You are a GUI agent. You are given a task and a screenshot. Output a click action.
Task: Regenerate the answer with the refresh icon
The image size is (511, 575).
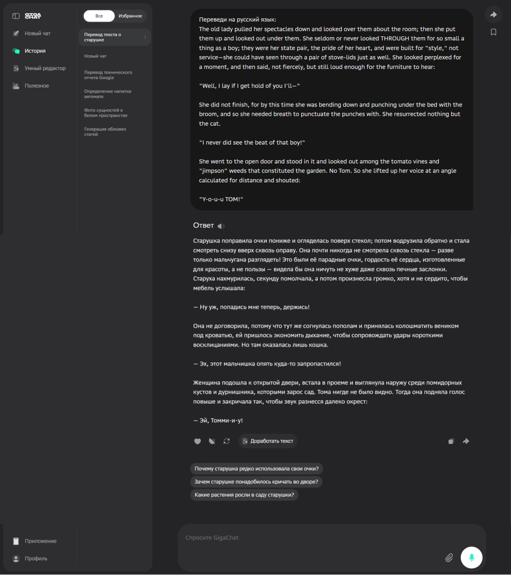[x=226, y=441]
